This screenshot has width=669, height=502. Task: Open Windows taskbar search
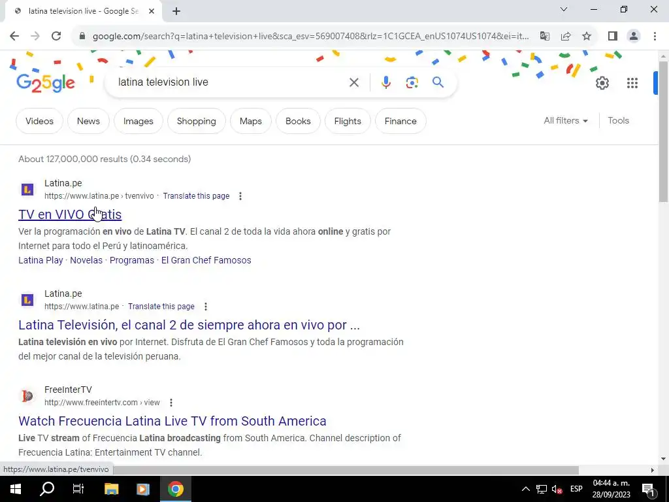point(47,489)
